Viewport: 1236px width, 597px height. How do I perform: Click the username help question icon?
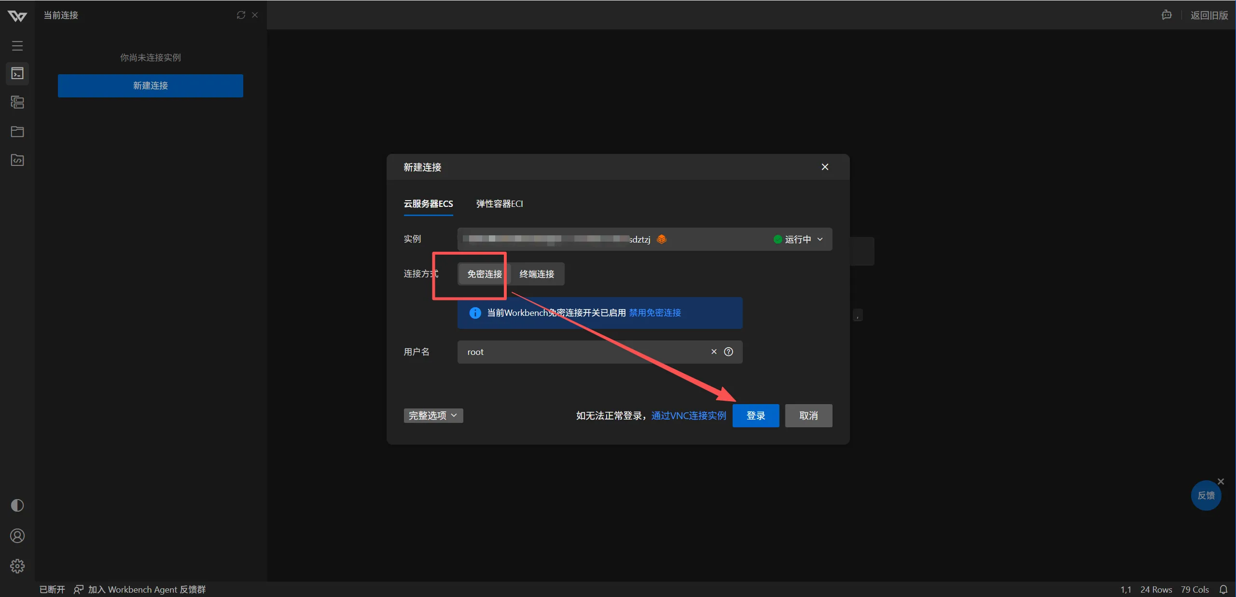pyautogui.click(x=728, y=352)
